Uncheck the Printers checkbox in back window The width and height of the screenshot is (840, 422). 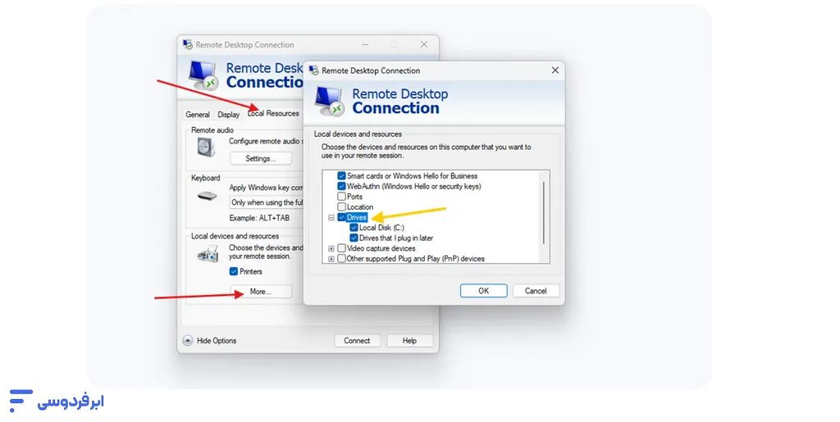(234, 271)
